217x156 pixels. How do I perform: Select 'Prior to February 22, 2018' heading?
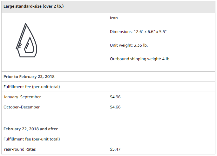click(29, 77)
